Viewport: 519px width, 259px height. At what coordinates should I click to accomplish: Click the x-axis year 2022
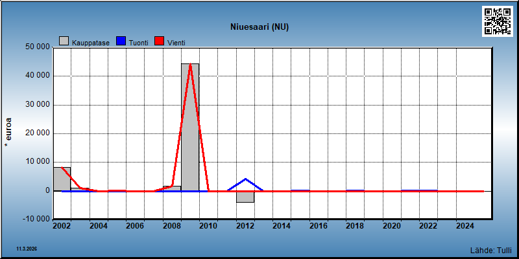(x=429, y=226)
